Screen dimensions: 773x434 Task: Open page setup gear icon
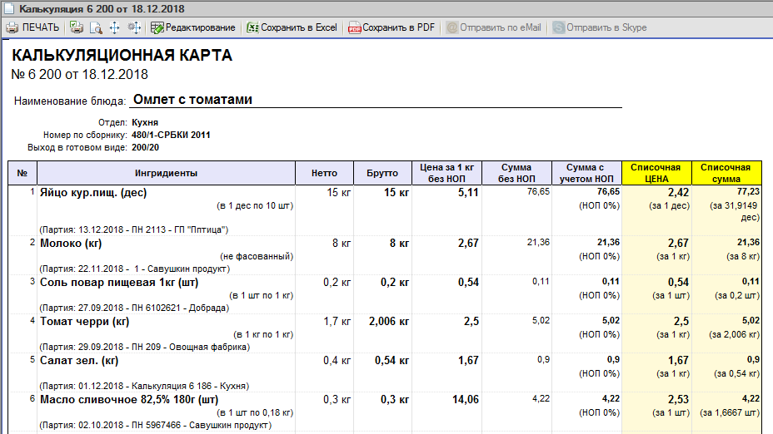[134, 27]
